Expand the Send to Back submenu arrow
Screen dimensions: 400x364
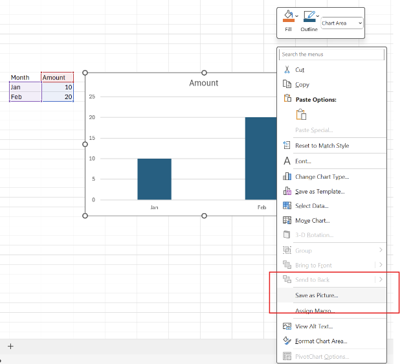381,280
